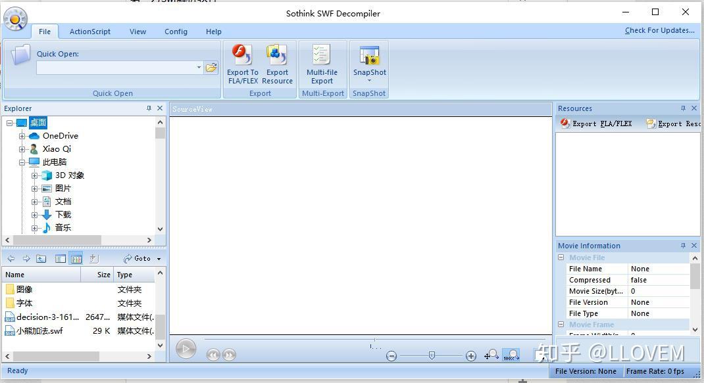
Task: Open the Quick Open dropdown list
Action: 199,68
